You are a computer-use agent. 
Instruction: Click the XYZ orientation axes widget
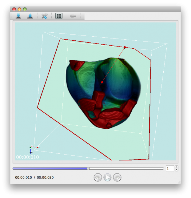click(32, 148)
